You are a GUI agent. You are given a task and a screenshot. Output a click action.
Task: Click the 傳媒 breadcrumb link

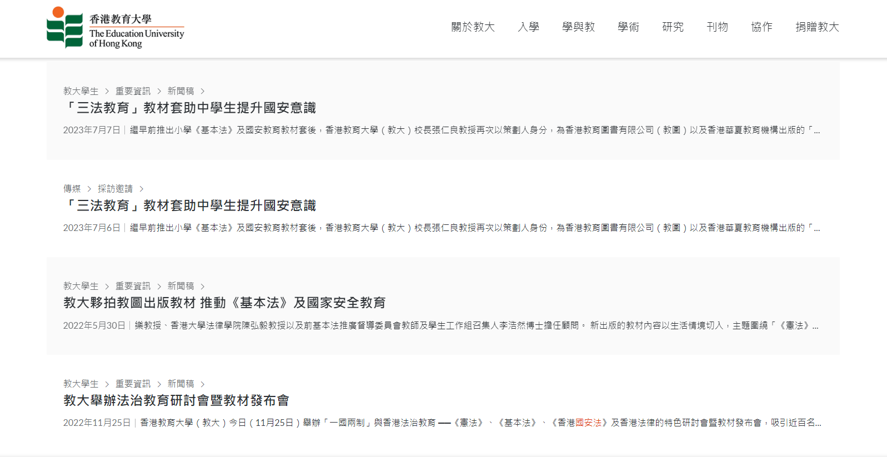[x=72, y=189]
